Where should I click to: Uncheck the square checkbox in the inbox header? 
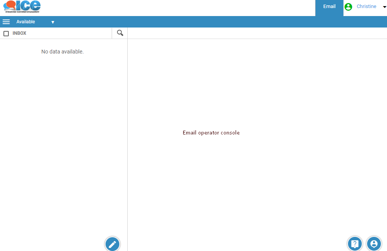tap(6, 33)
